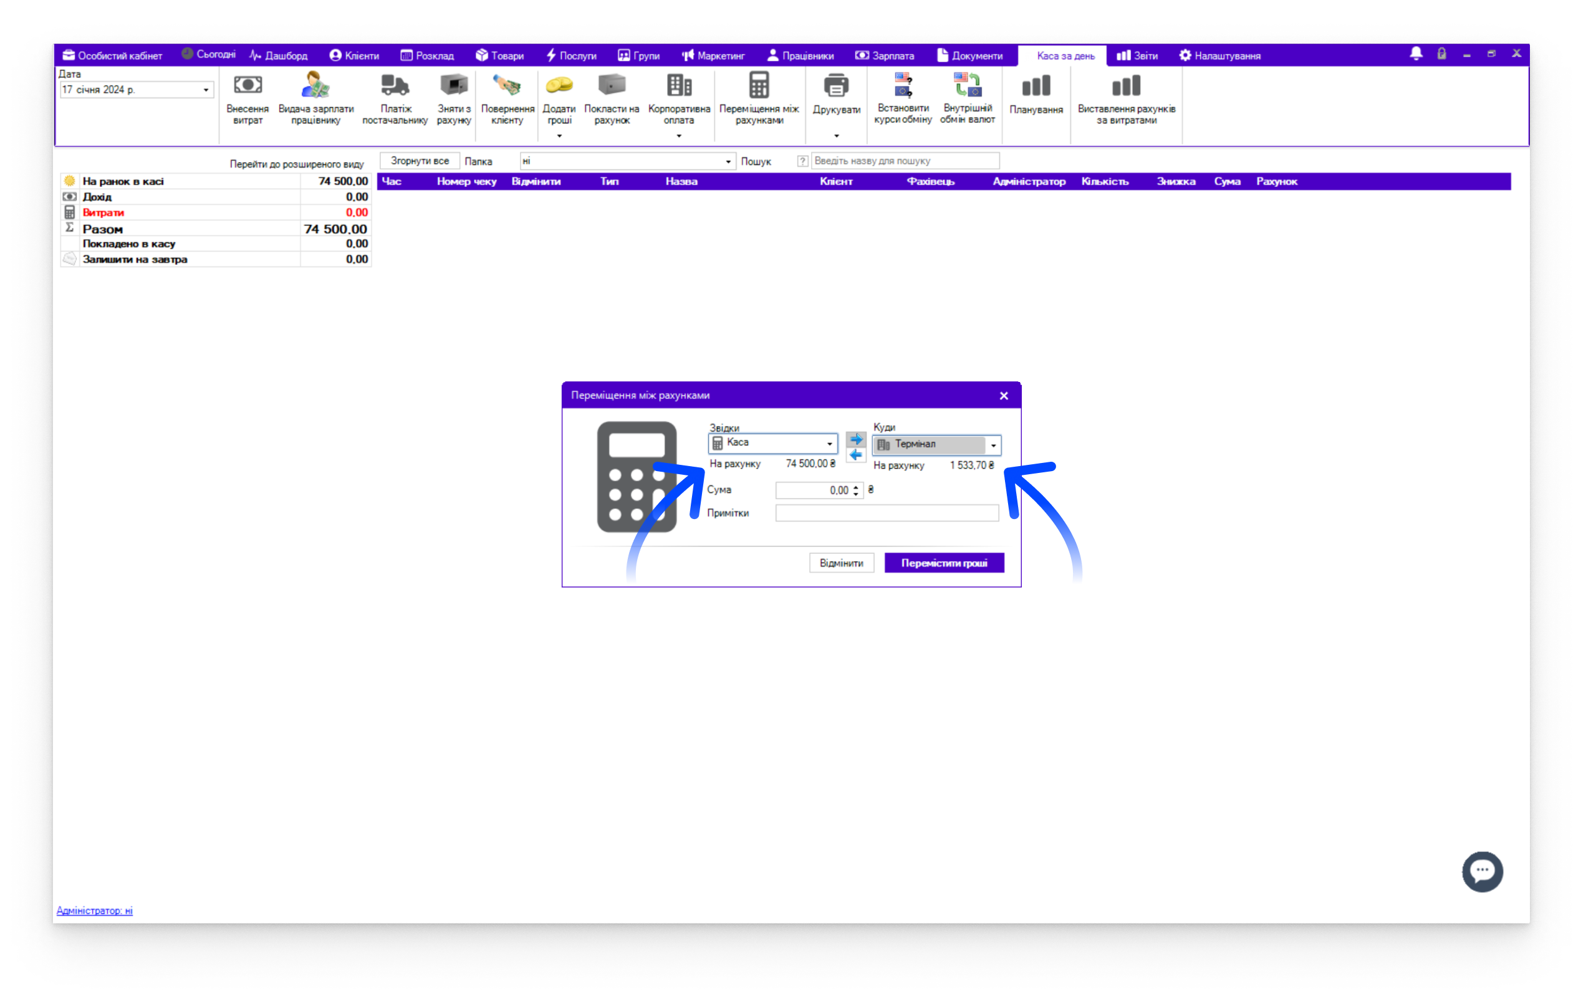The height and width of the screenshot is (997, 1596).
Task: Open Видача зарплати працівнику
Action: (x=316, y=100)
